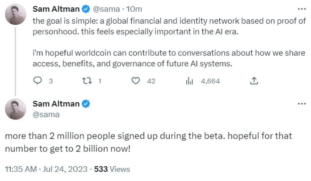Click Sam Altman name on second tweet
Screen dimensions: 311x181
coord(56,103)
